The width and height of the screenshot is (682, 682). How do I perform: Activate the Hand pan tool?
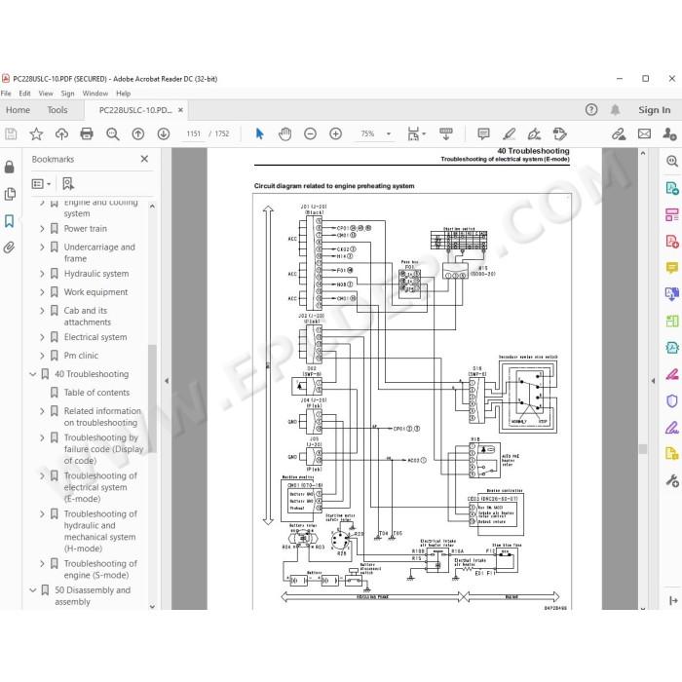284,134
